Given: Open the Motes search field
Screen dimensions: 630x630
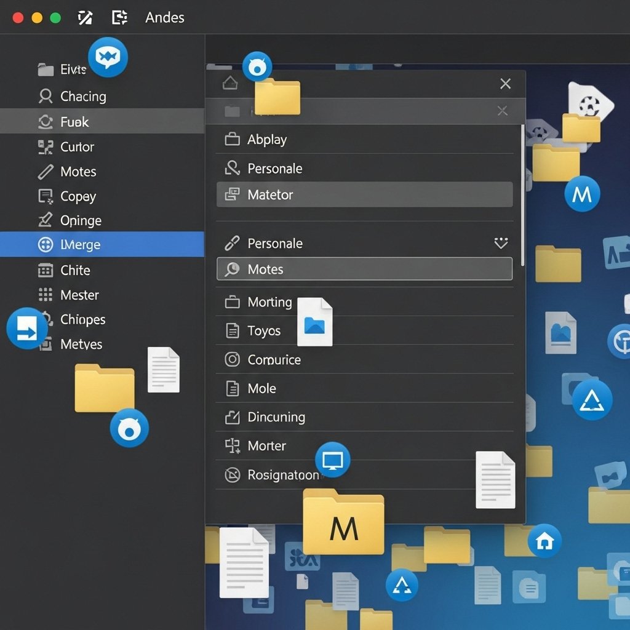Looking at the screenshot, I should pos(364,269).
